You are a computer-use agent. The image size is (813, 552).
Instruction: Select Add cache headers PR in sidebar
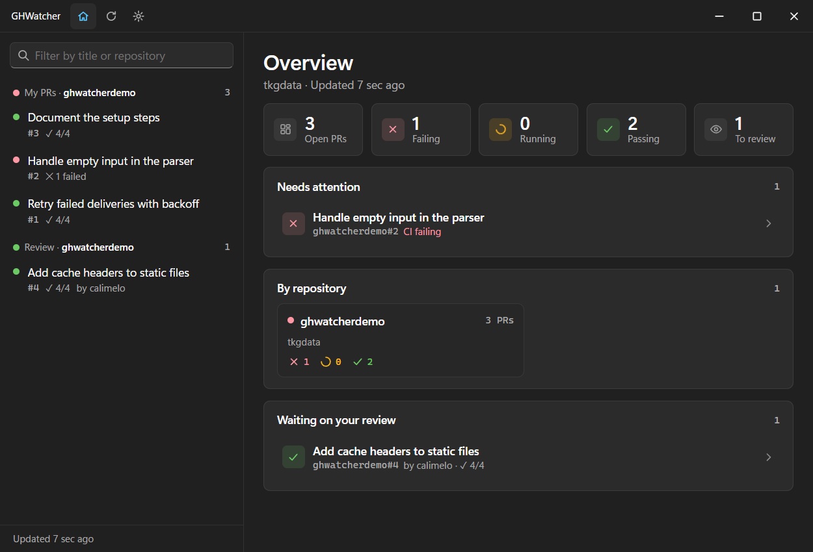pyautogui.click(x=122, y=280)
